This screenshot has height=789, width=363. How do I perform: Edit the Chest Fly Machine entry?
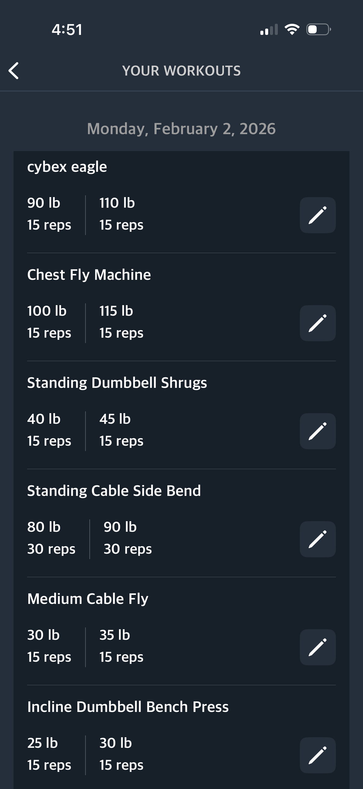click(317, 323)
